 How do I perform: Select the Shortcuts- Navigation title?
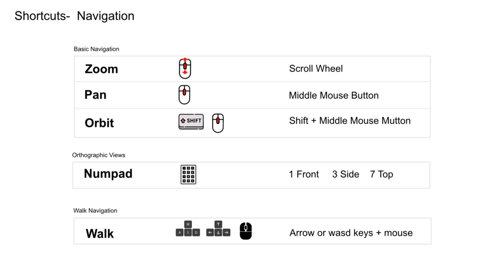tap(74, 16)
